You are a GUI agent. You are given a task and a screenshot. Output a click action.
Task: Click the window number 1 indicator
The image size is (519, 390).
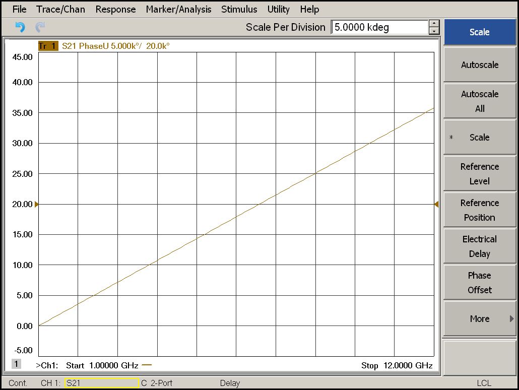[16, 364]
